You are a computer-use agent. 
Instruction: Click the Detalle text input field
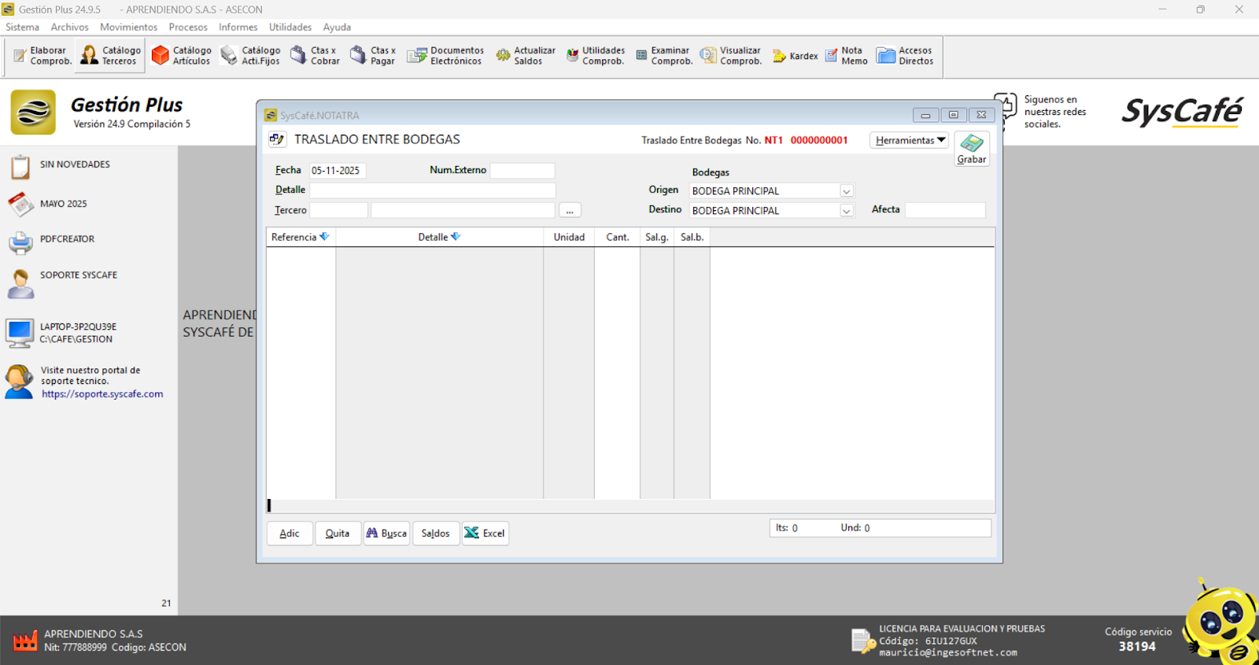[432, 190]
